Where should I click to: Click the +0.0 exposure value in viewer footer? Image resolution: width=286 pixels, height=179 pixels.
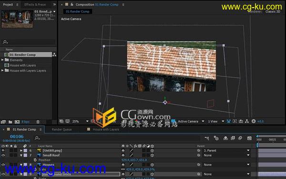[x=260, y=121]
